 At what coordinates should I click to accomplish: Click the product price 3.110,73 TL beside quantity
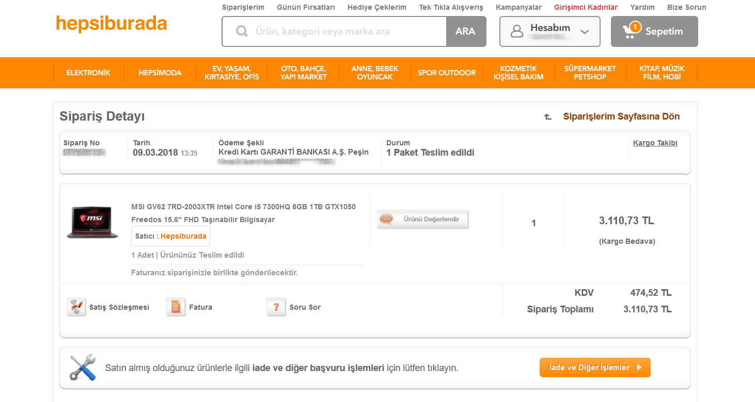point(626,221)
